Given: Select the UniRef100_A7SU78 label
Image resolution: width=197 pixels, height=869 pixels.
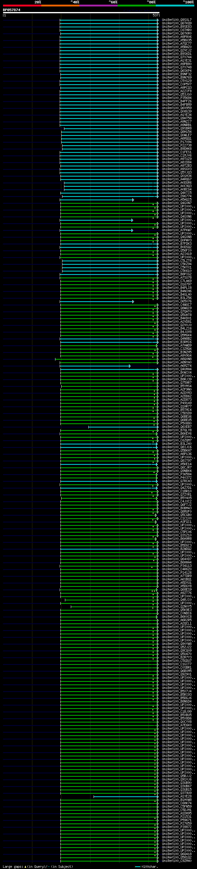Looking at the screenshot, I should pyautogui.click(x=177, y=278).
